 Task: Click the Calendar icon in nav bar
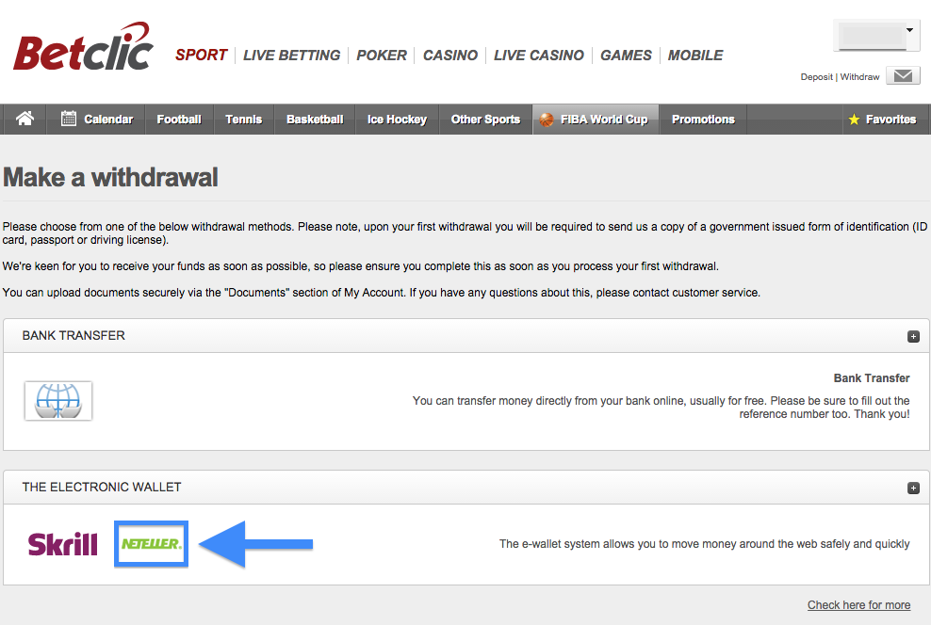pyautogui.click(x=69, y=119)
